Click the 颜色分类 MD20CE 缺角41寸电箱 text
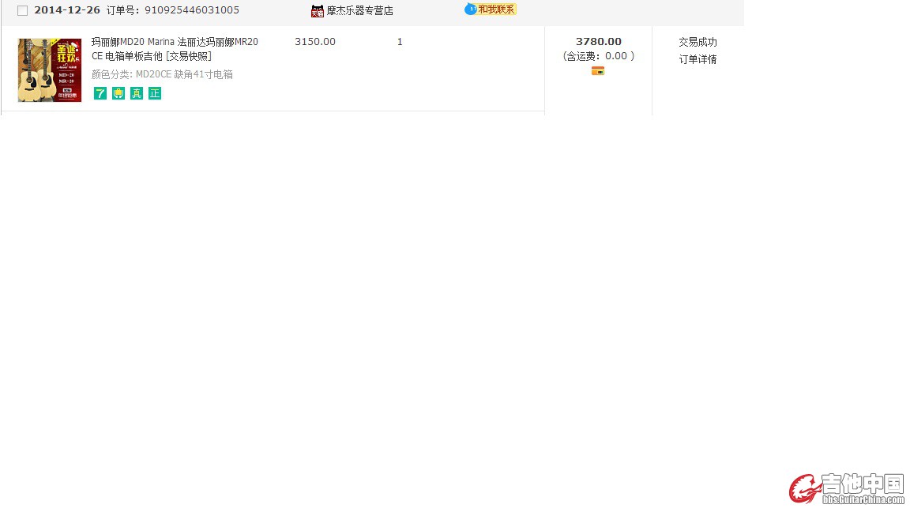The width and height of the screenshot is (910, 512). pyautogui.click(x=162, y=74)
